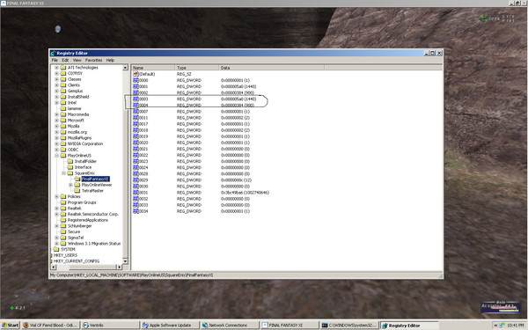Switch to Apple Software Update taskbar button
This screenshot has height=330, width=528.
pos(170,326)
